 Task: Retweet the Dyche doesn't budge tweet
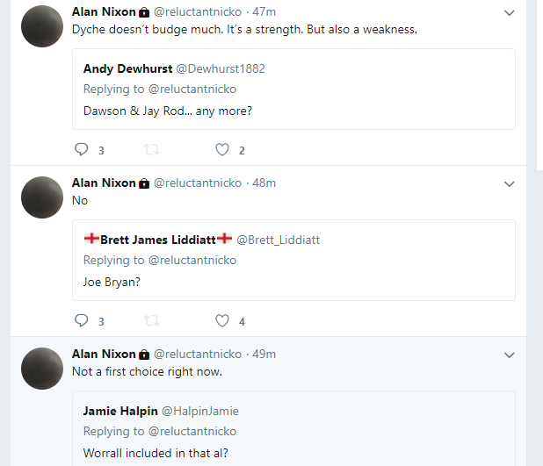click(x=152, y=149)
